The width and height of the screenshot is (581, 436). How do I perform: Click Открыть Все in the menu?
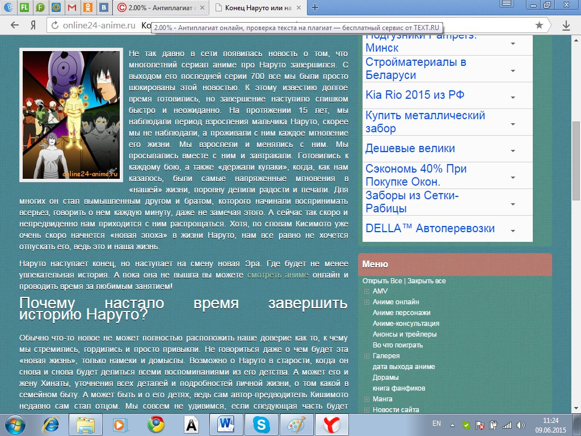(x=382, y=281)
